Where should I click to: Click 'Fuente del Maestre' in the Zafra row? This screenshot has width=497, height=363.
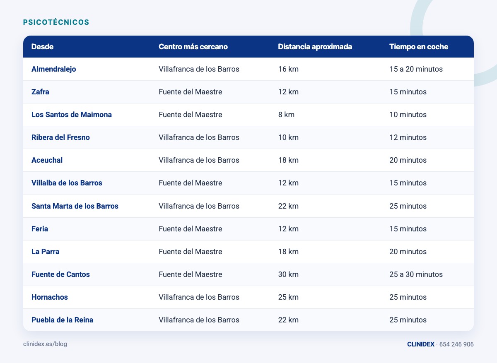coord(191,92)
